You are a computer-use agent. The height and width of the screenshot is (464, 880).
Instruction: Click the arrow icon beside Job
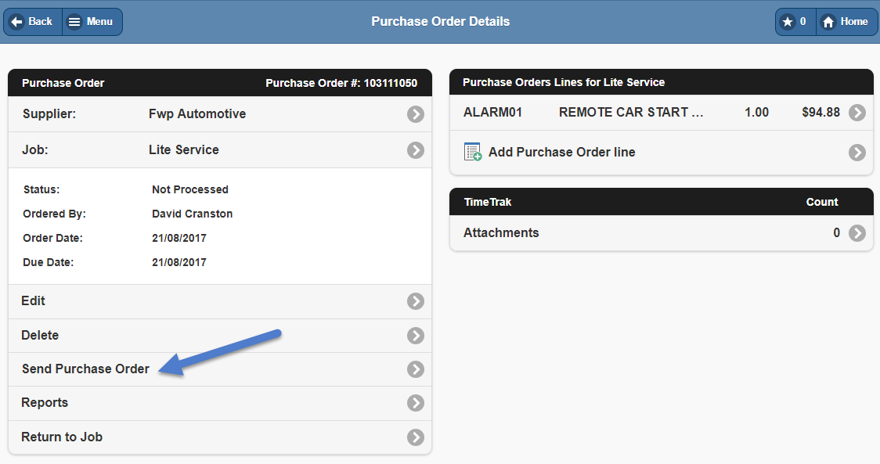(x=415, y=150)
